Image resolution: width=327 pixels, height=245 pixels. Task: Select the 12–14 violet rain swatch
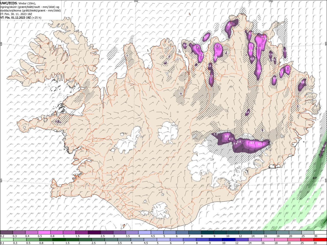tap(242, 240)
